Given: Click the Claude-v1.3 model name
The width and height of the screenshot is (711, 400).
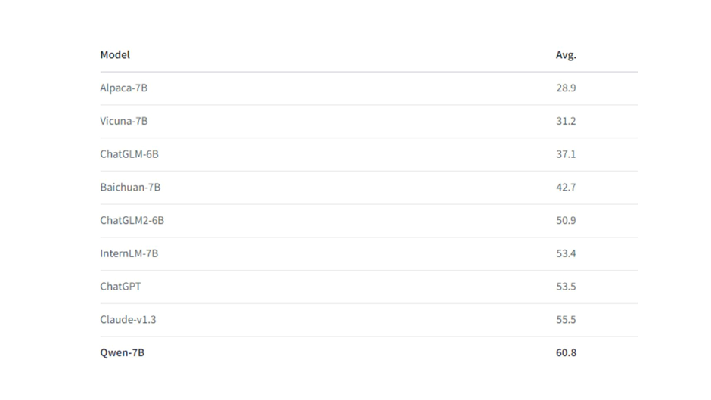Looking at the screenshot, I should click(x=128, y=320).
